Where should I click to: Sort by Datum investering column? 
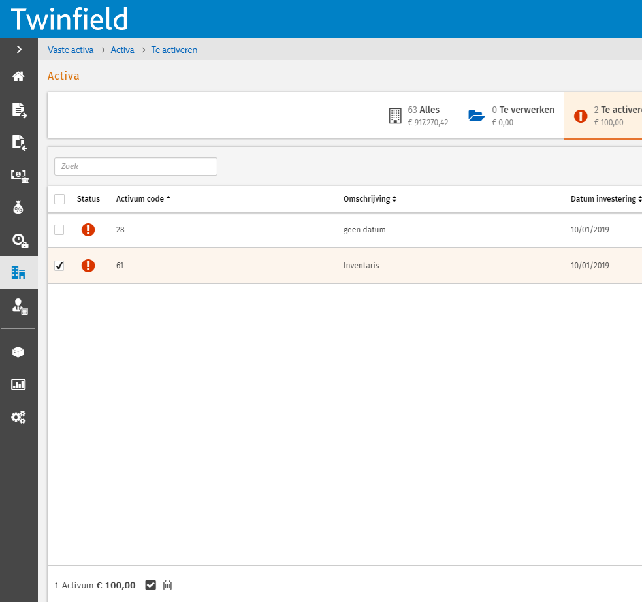[x=605, y=199]
